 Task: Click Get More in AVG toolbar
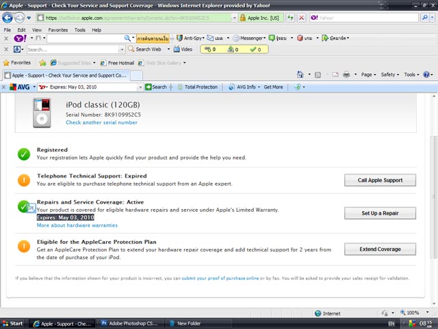[273, 87]
